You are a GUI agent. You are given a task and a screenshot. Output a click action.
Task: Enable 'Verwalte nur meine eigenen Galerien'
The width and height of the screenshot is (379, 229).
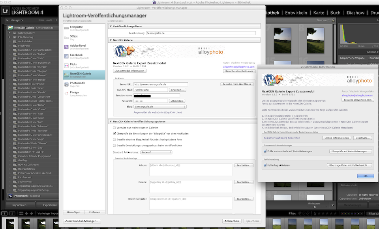[114, 128]
